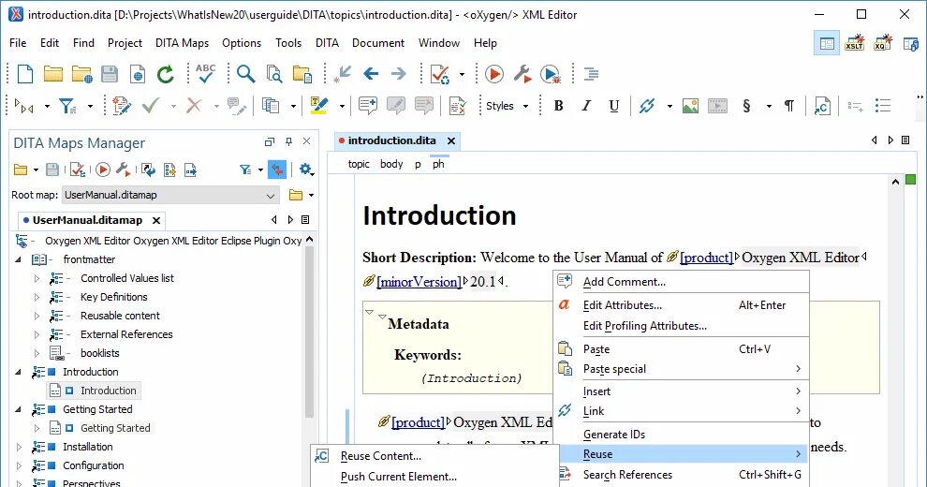927x487 pixels.
Task: Apply Italic formatting
Action: tap(586, 106)
